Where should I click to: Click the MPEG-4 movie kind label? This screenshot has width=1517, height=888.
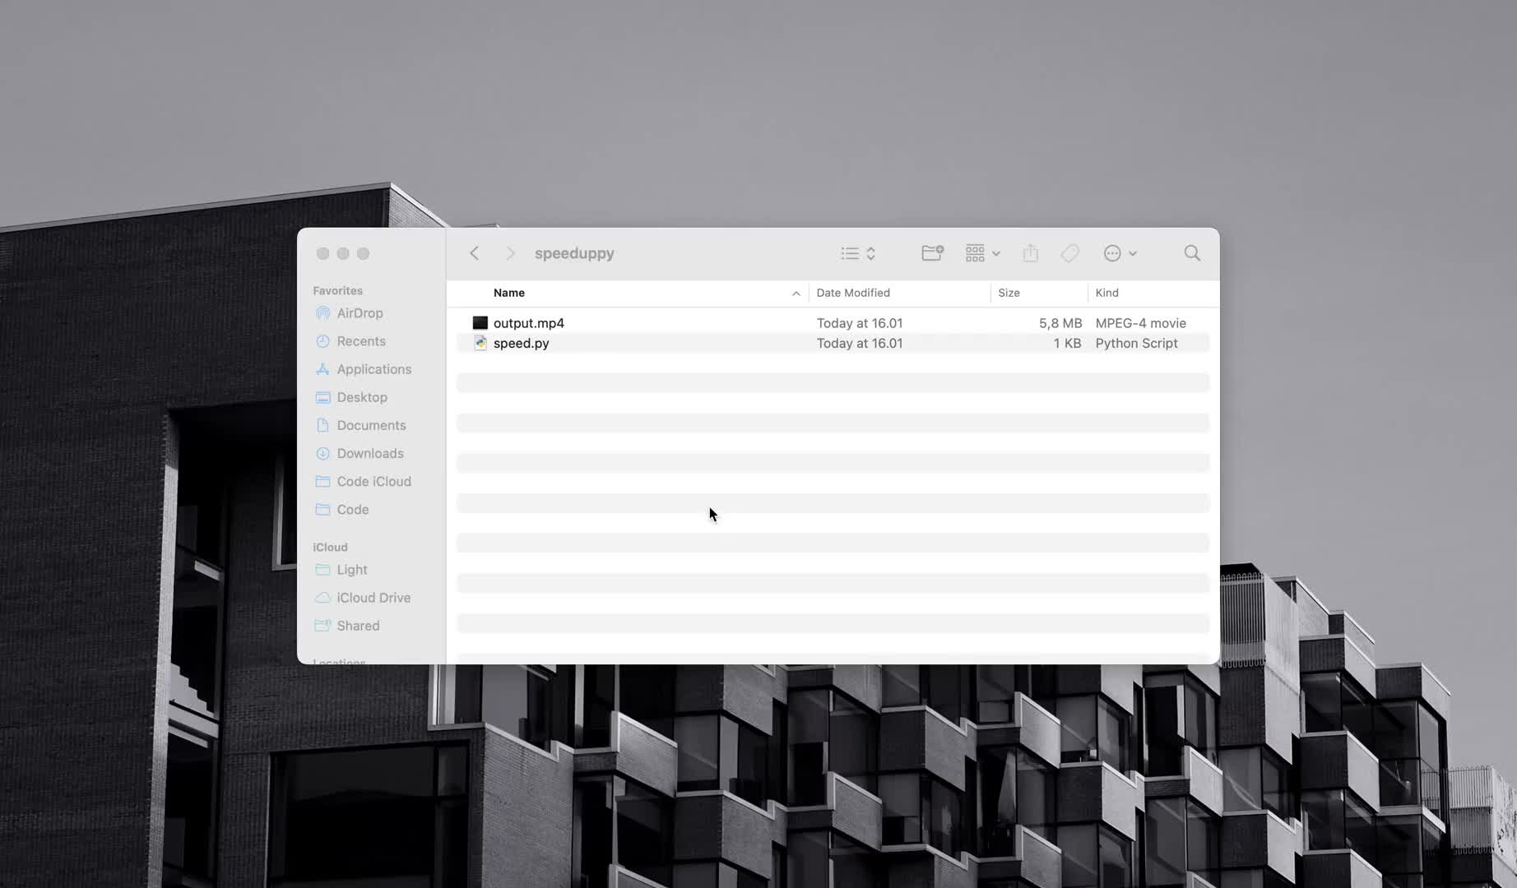1140,323
